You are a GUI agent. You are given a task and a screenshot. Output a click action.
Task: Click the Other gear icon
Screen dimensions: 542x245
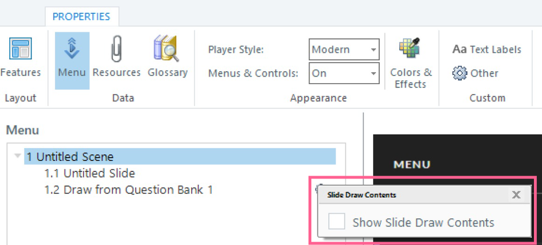[459, 73]
